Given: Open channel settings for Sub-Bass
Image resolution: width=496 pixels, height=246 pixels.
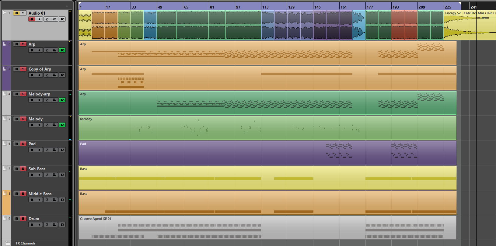Looking at the screenshot, I should coord(47,175).
